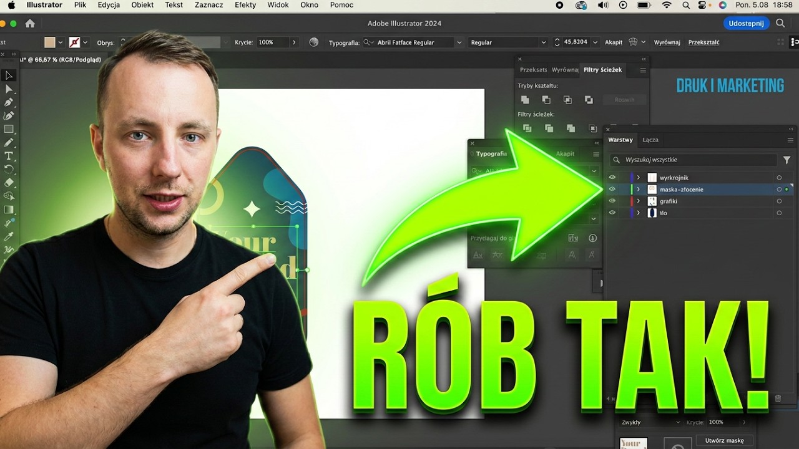Click the delete layer trash icon
Viewport: 799px width, 449px height.
pyautogui.click(x=778, y=398)
